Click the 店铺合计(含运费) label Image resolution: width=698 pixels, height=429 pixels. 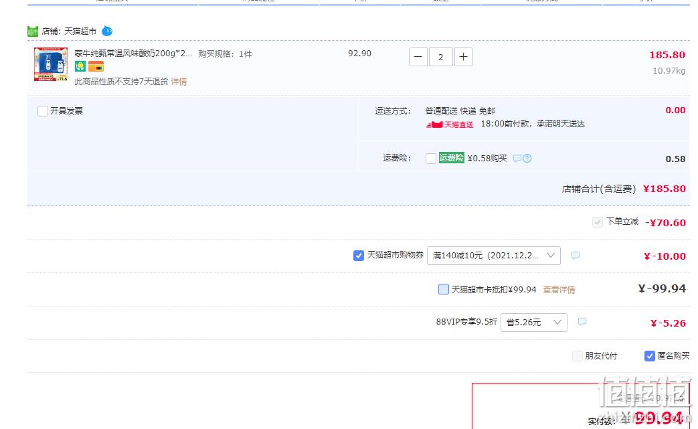click(x=599, y=189)
